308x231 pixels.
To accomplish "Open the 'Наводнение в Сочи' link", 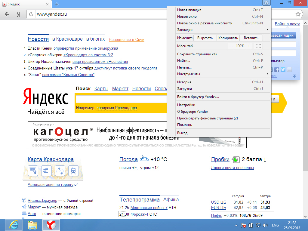I will click(x=127, y=39).
